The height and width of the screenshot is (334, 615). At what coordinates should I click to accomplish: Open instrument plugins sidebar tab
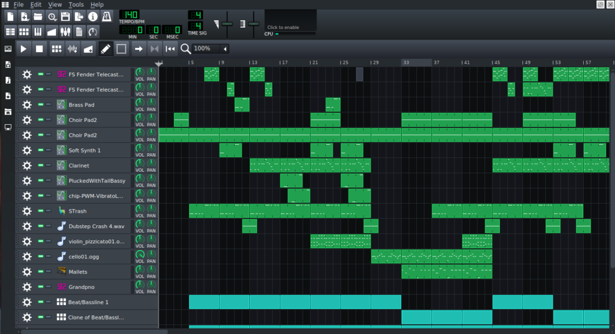[8, 49]
